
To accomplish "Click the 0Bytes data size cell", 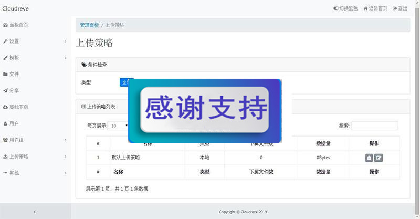I will [x=323, y=158].
